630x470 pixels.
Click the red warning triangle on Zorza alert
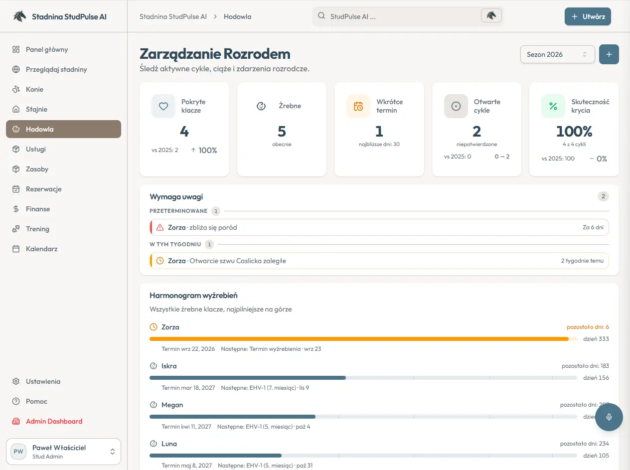[160, 227]
